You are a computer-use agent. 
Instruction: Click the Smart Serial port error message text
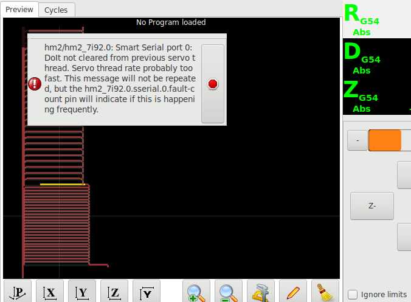(120, 78)
